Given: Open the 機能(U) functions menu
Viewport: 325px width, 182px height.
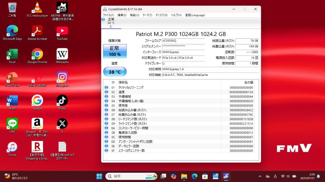Looking at the screenshot, I should tap(135, 15).
